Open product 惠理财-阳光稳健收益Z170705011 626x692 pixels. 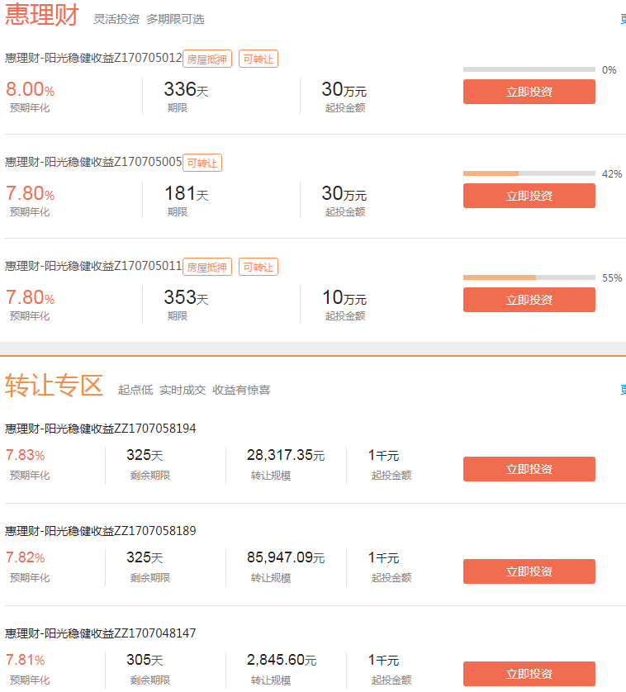point(93,266)
